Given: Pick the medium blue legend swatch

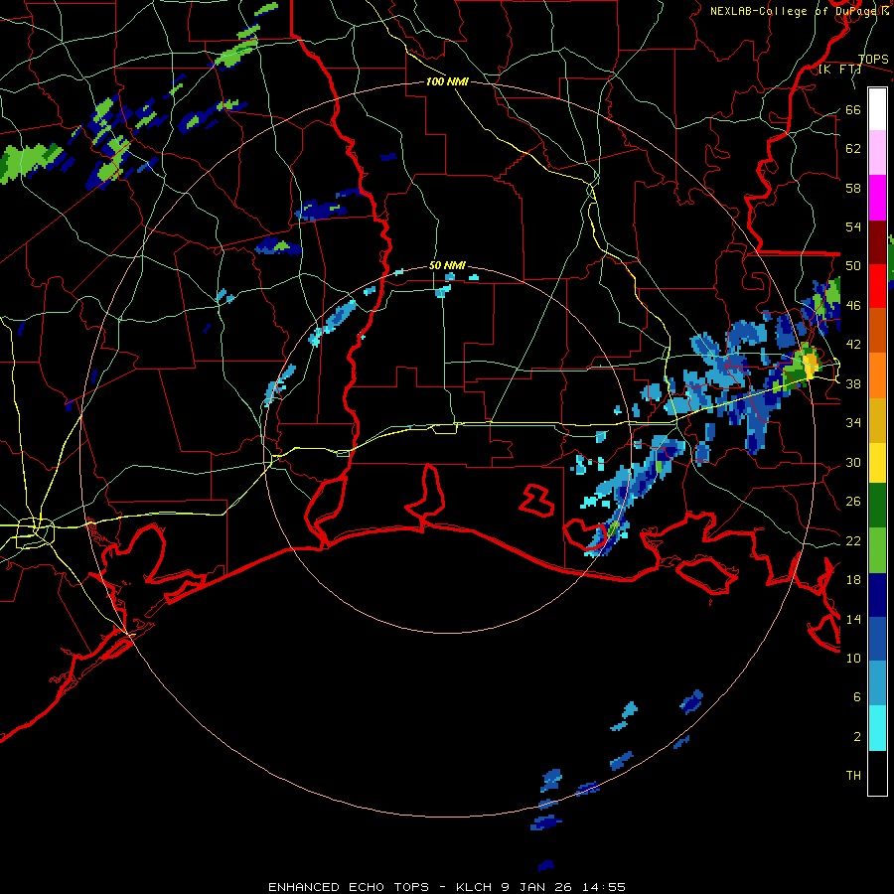Looking at the screenshot, I should (877, 639).
